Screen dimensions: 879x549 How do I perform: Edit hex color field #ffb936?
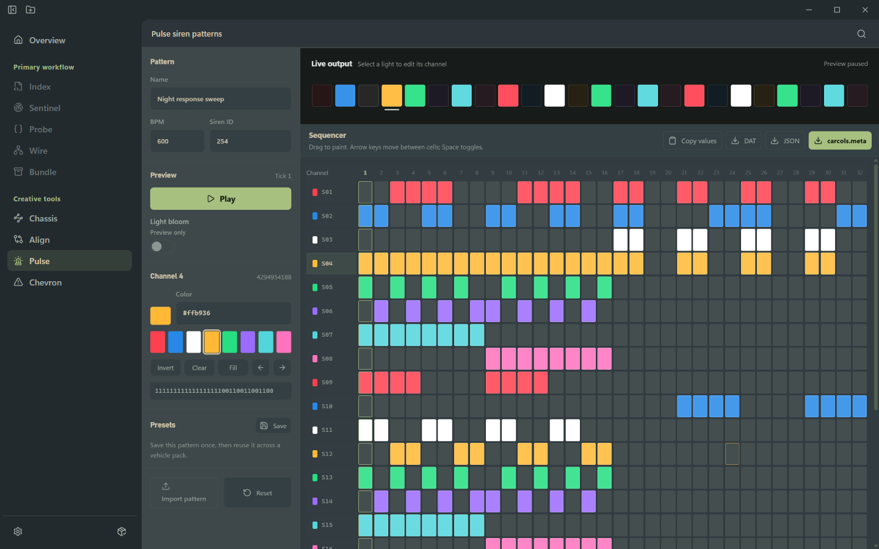(233, 314)
